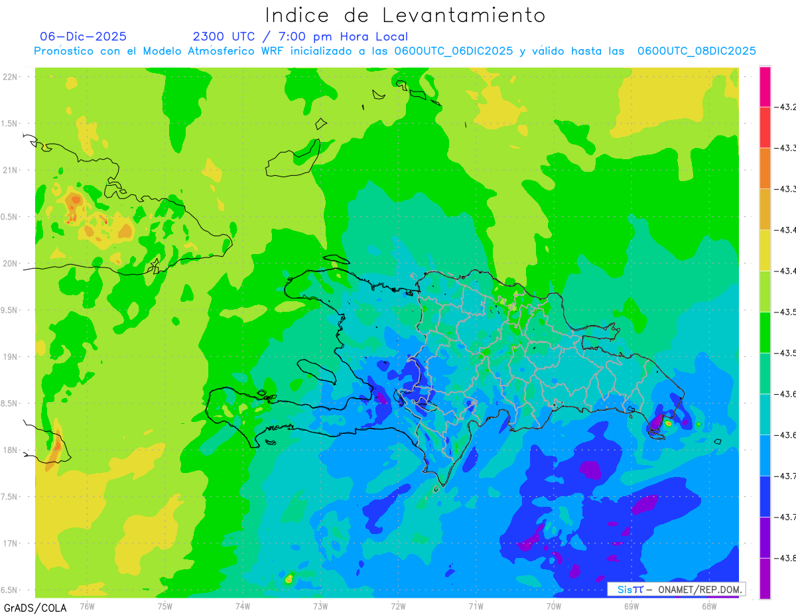Click the "76W" longitude label

pyautogui.click(x=87, y=606)
